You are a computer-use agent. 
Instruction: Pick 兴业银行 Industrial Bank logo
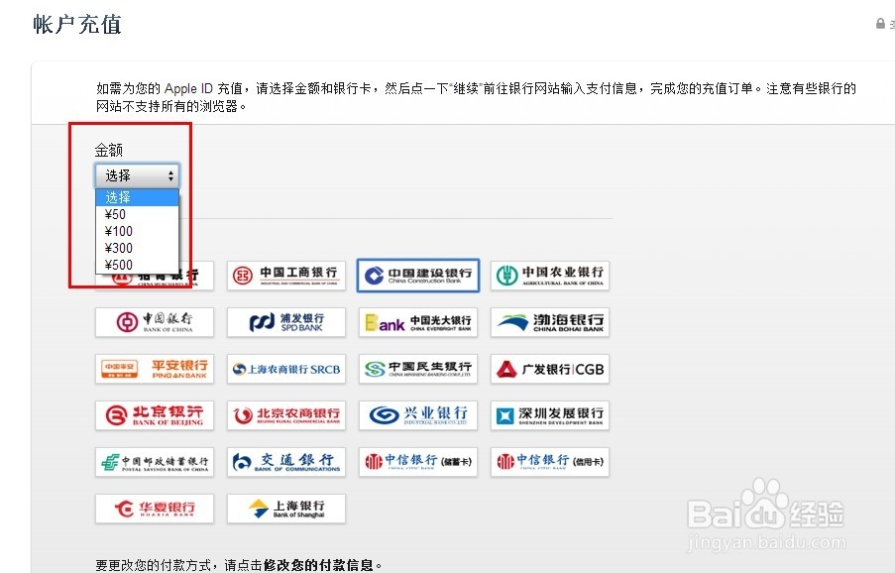(x=417, y=414)
